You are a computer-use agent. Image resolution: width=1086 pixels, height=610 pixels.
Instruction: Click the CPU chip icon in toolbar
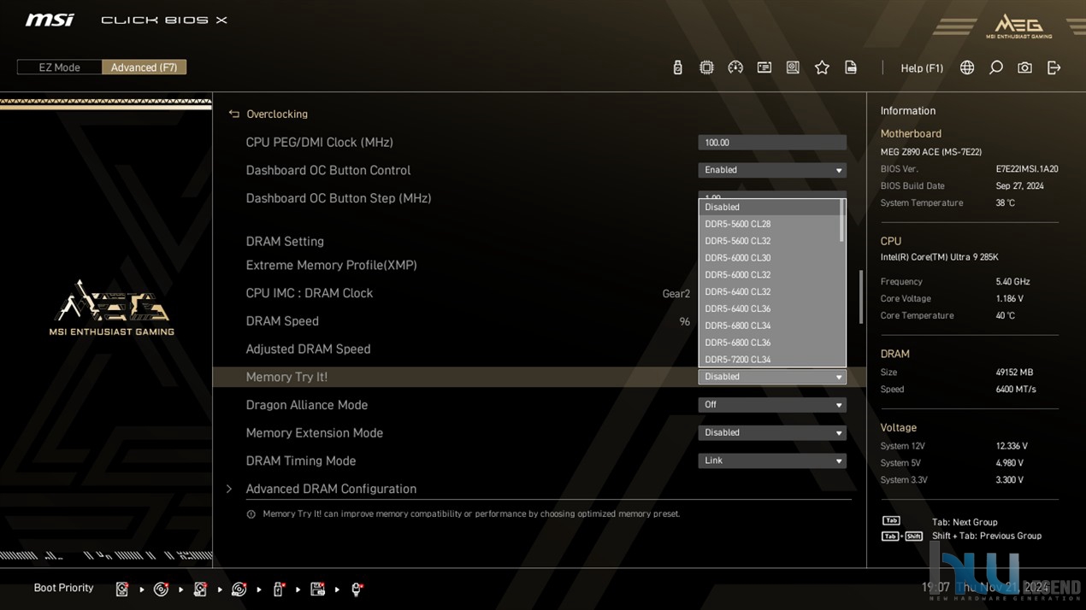(706, 67)
